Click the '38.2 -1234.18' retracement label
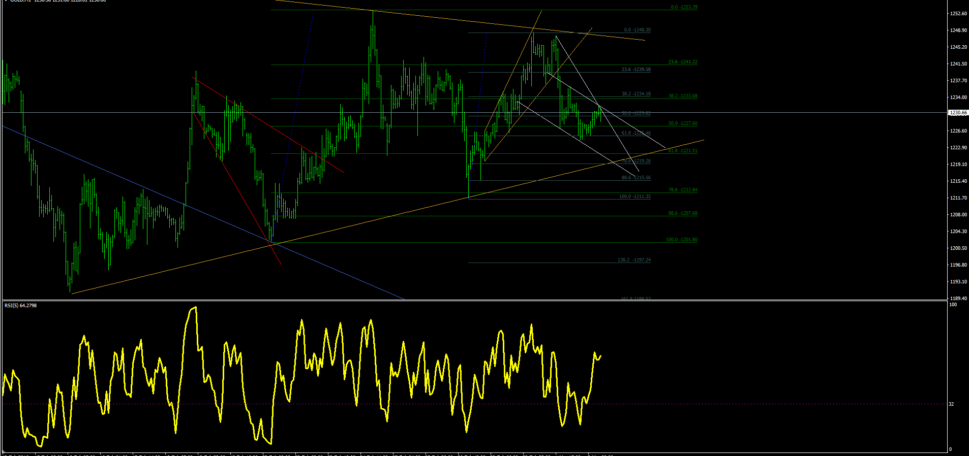The image size is (969, 456). coord(636,94)
